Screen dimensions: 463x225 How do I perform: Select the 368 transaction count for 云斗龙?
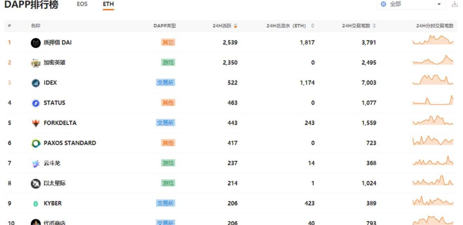point(371,163)
